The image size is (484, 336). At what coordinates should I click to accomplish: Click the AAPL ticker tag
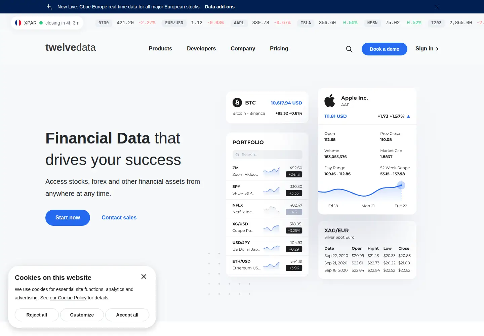click(239, 23)
